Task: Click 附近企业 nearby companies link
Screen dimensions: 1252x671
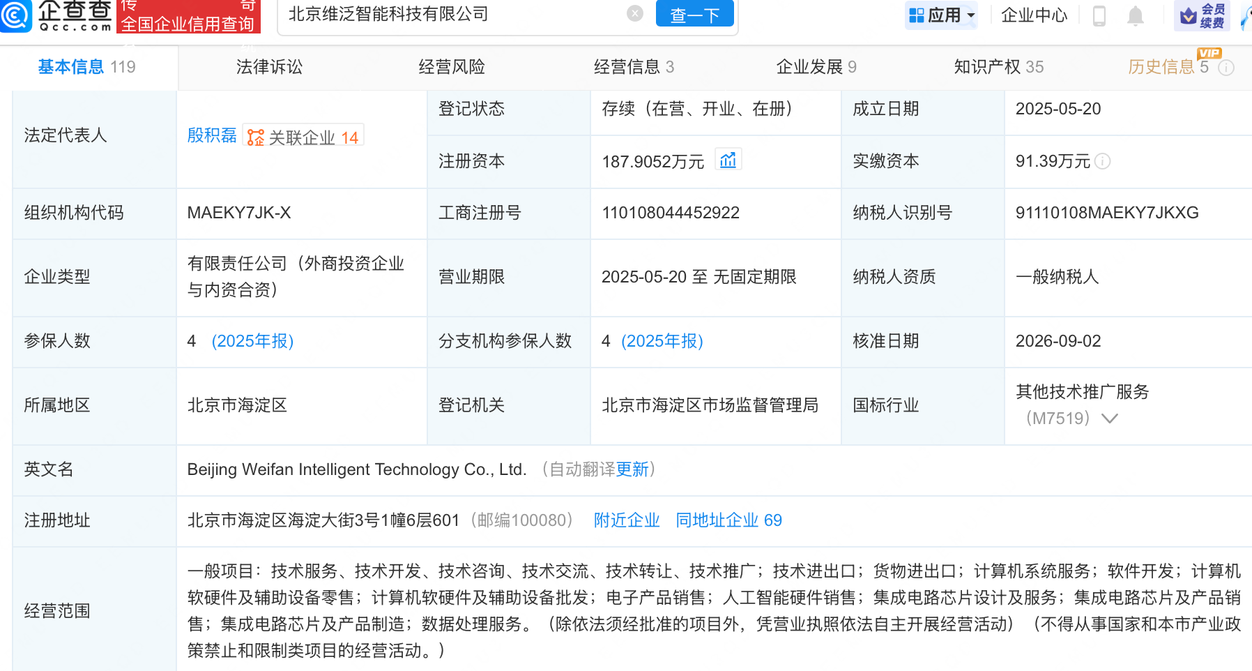Action: tap(627, 520)
